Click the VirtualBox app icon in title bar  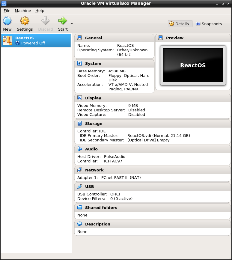4,3
